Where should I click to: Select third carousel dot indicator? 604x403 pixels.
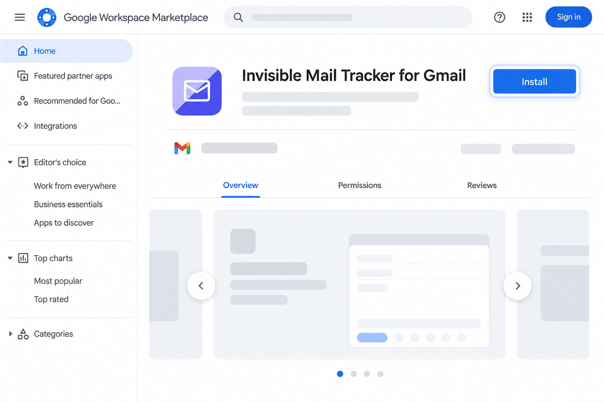(x=367, y=374)
